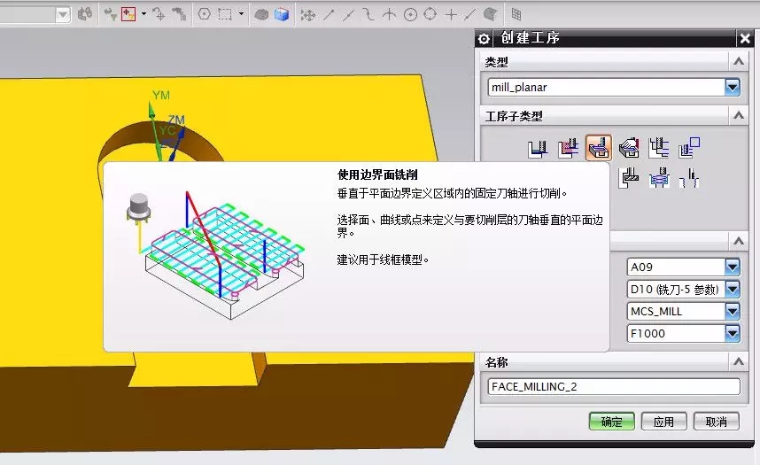Viewport: 760px width, 465px height.
Task: Toggle the existing point plus snap icon
Action: click(451, 15)
